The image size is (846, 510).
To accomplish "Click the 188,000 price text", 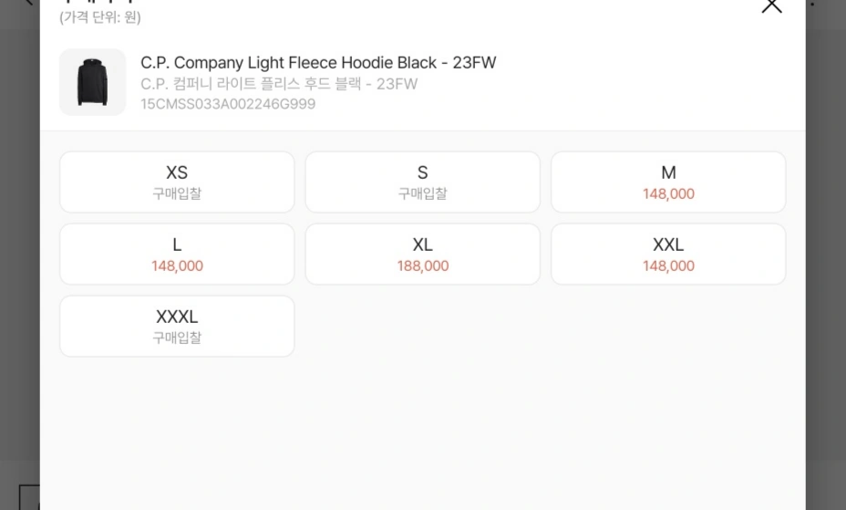I will coord(423,266).
